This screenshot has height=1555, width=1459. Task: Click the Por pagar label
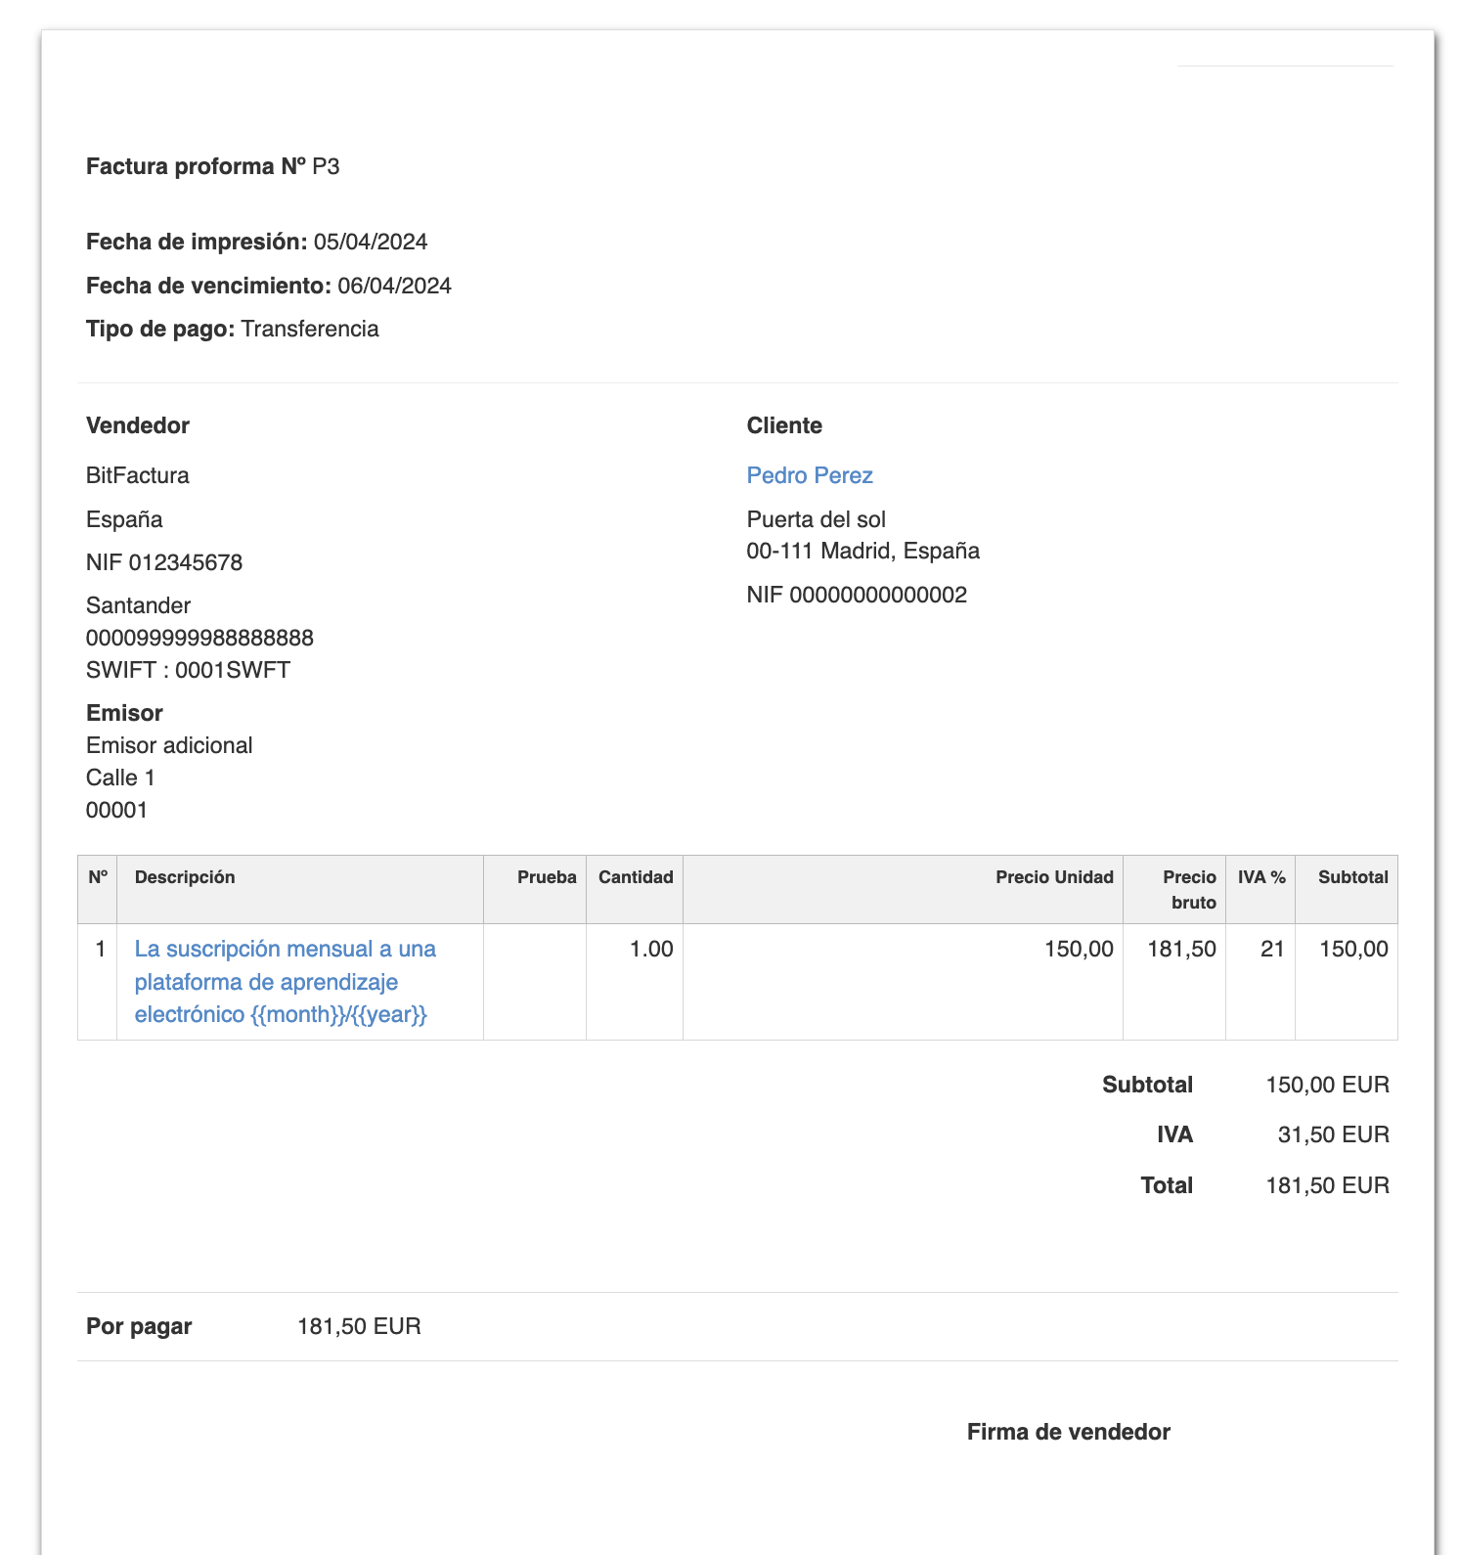tap(139, 1326)
